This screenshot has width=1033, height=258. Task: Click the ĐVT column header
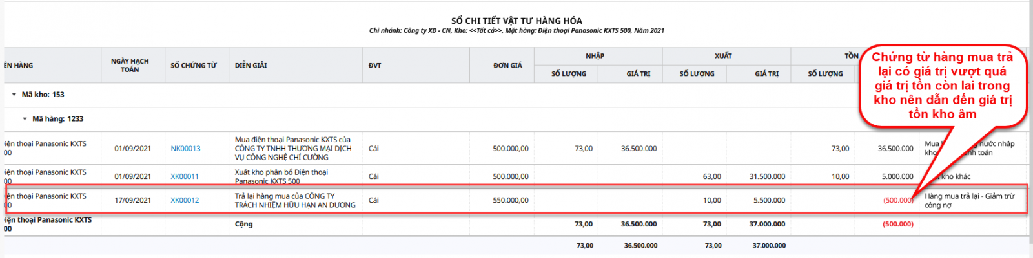click(x=374, y=66)
